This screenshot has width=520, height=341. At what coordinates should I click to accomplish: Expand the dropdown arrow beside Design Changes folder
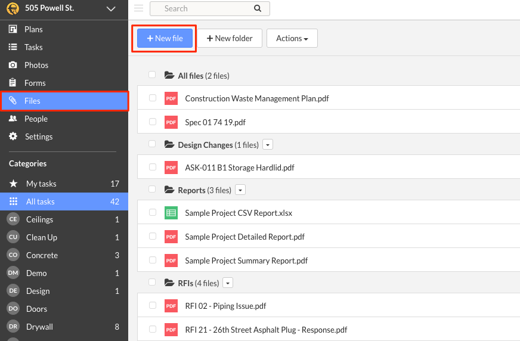tap(268, 145)
